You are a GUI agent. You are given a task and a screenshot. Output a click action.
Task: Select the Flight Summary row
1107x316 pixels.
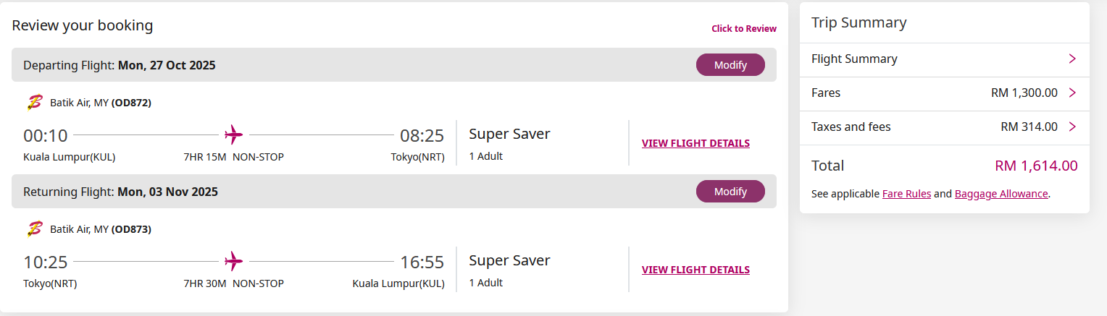point(945,59)
